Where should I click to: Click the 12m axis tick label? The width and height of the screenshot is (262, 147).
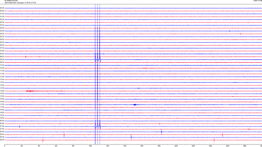pos(108,146)
